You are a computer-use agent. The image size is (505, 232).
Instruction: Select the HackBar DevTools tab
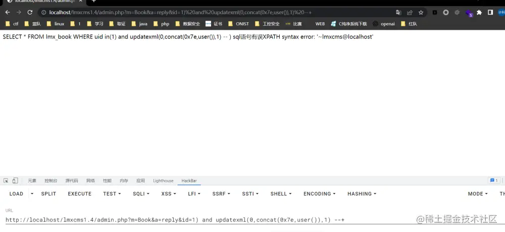pos(189,181)
